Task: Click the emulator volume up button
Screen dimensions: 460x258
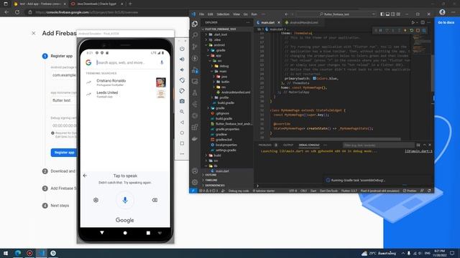Action: pyautogui.click(x=182, y=59)
